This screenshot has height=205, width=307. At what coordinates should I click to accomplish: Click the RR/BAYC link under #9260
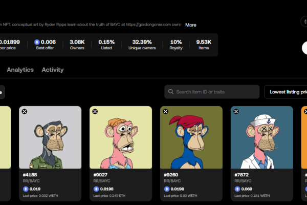pyautogui.click(x=172, y=181)
